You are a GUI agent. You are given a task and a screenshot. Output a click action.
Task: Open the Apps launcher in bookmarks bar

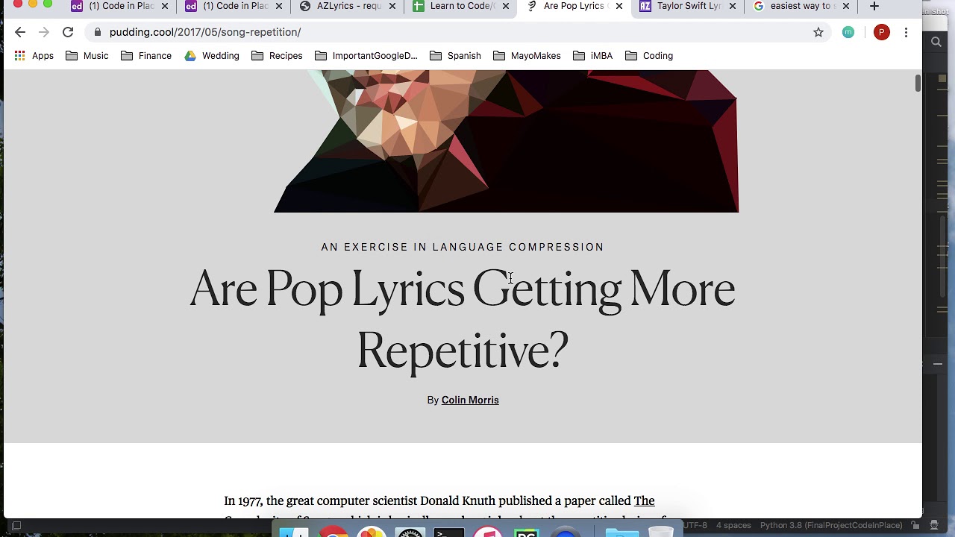34,56
